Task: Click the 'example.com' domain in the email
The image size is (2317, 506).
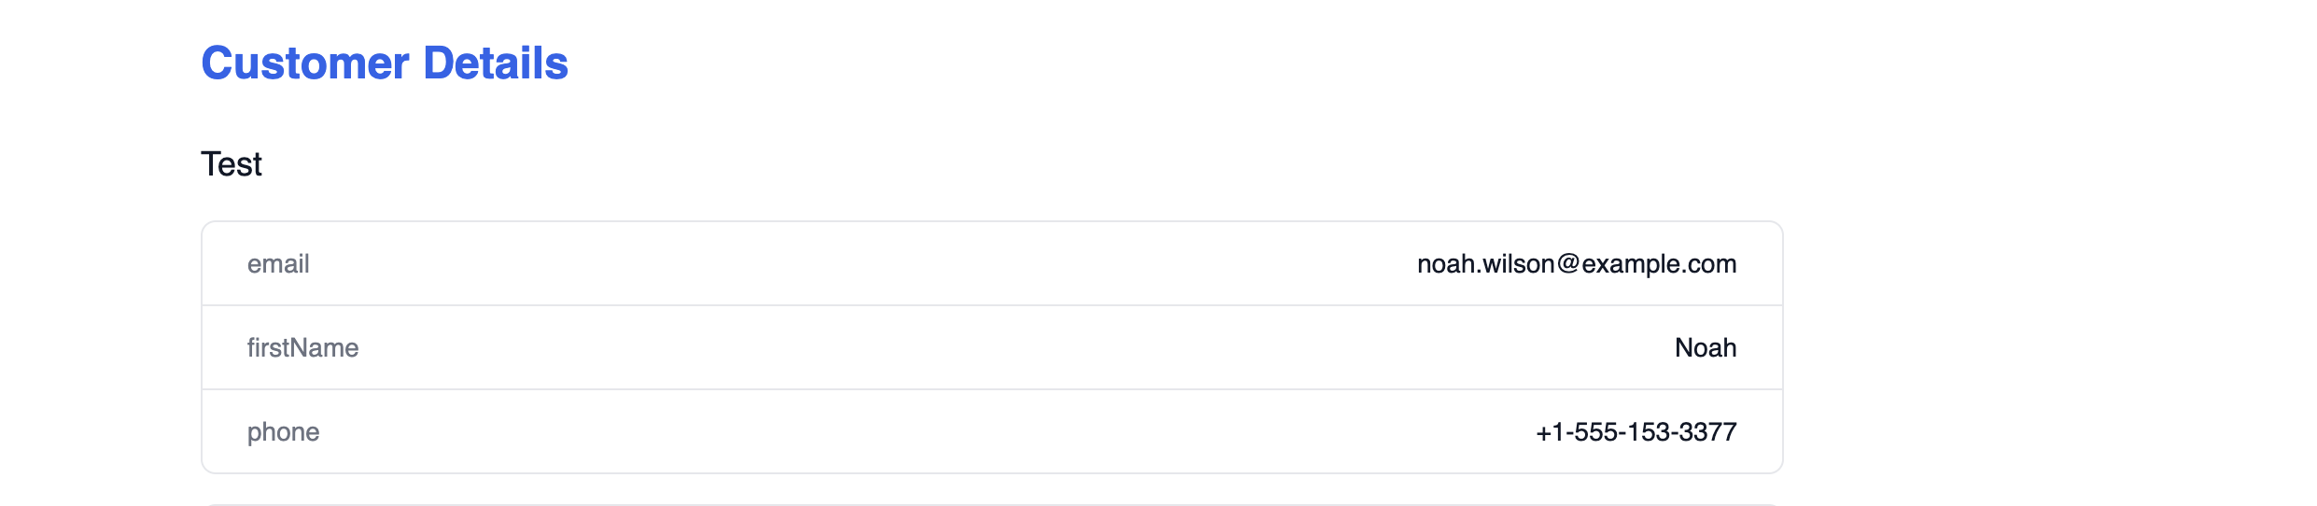Action: click(1659, 264)
